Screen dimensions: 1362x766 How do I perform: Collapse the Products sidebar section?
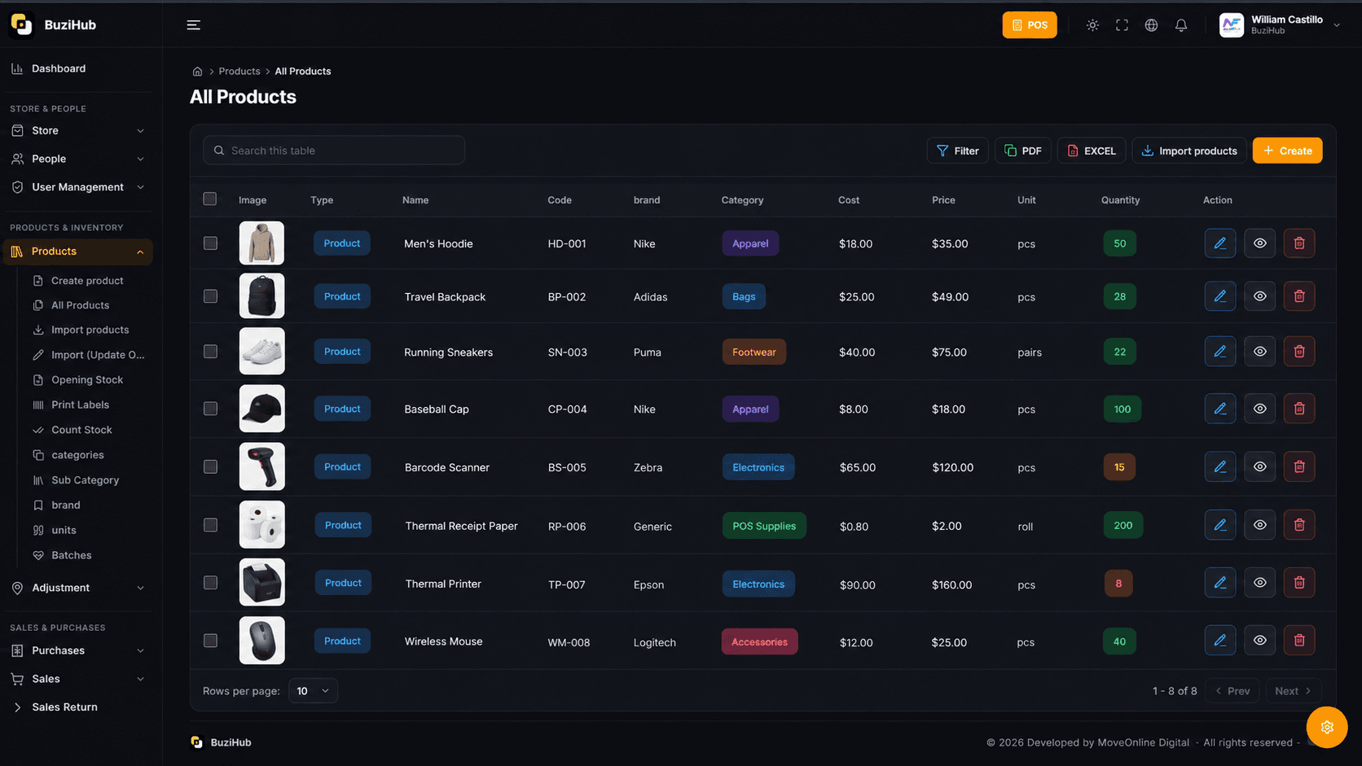click(x=77, y=252)
